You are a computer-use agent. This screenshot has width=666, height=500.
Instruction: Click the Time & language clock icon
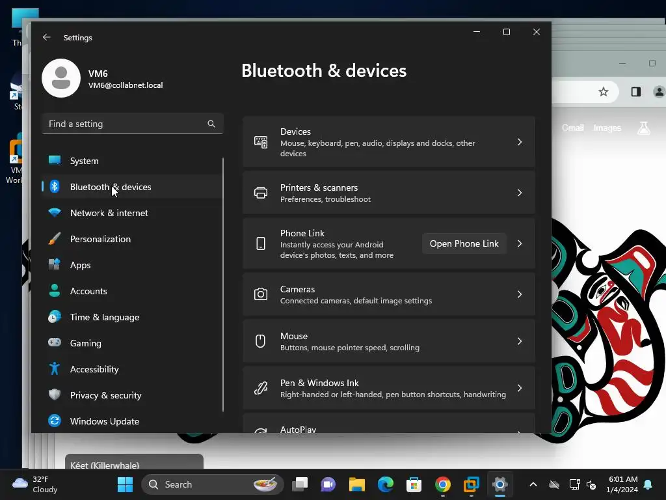pos(55,317)
